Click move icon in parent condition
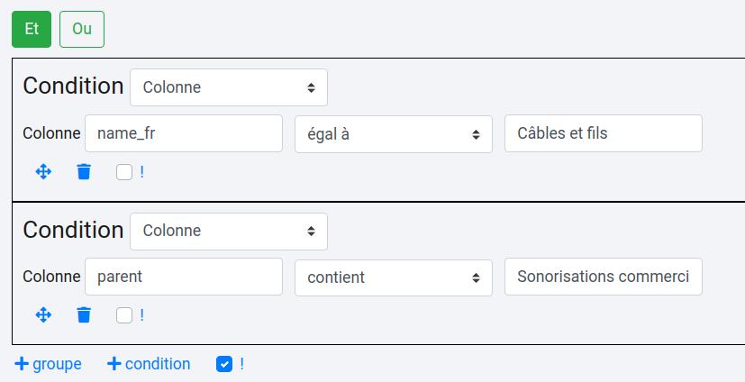The image size is (745, 382). [43, 314]
